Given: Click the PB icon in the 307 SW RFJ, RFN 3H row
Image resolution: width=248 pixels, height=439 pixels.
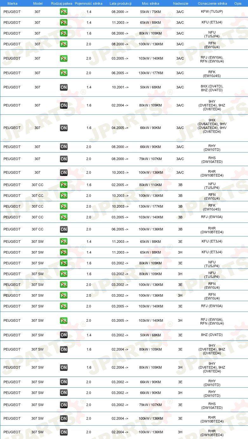Looking at the screenshot, I should pyautogui.click(x=64, y=320).
